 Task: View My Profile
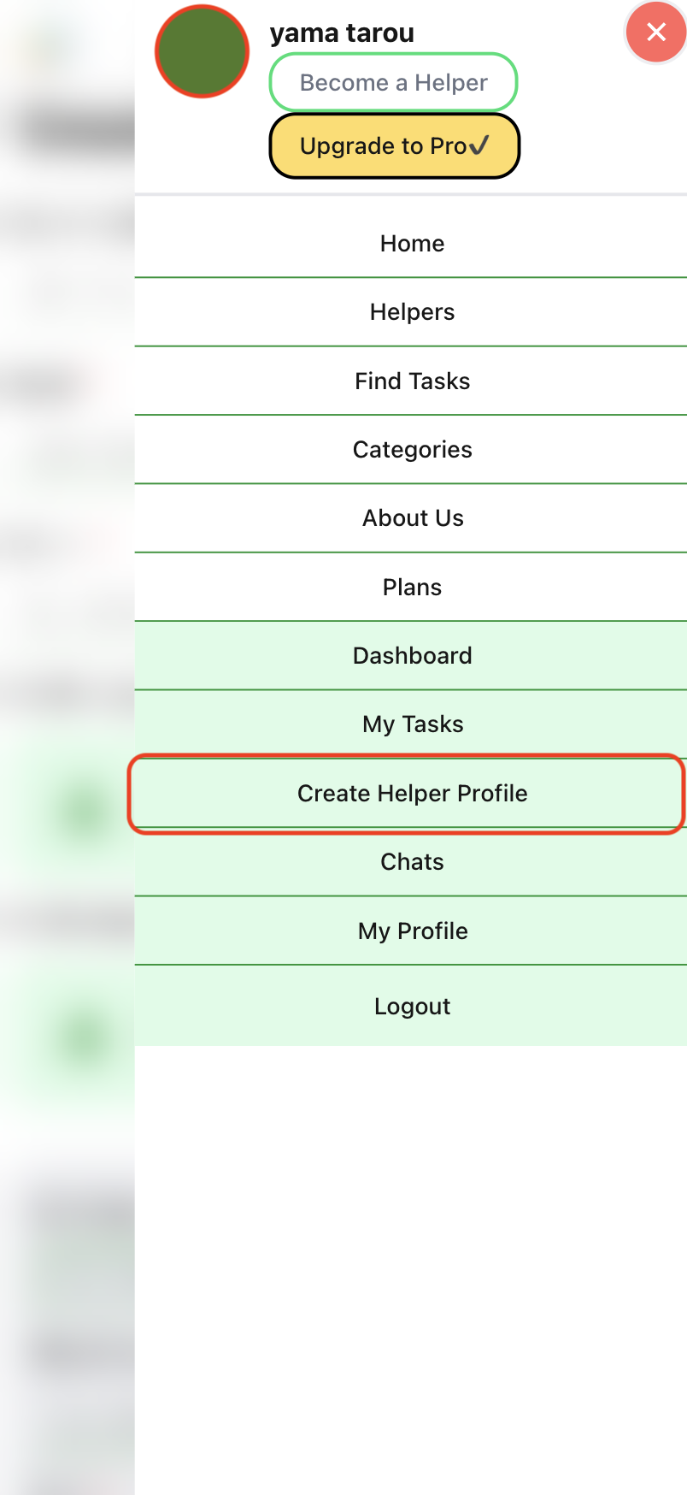412,931
